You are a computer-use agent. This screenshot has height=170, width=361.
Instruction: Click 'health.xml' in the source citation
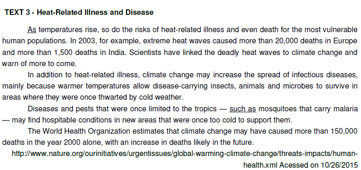(x=261, y=165)
